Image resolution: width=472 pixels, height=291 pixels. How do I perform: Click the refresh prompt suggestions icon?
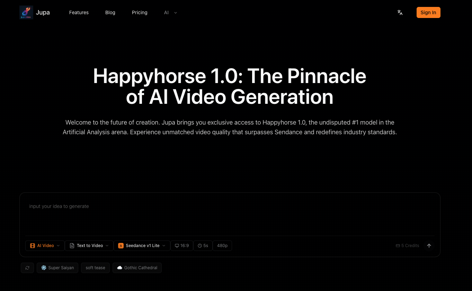27,268
